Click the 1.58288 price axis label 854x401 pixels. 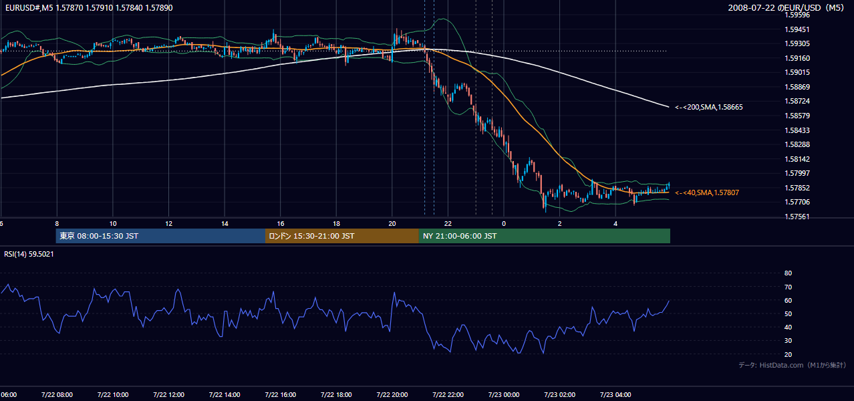797,144
